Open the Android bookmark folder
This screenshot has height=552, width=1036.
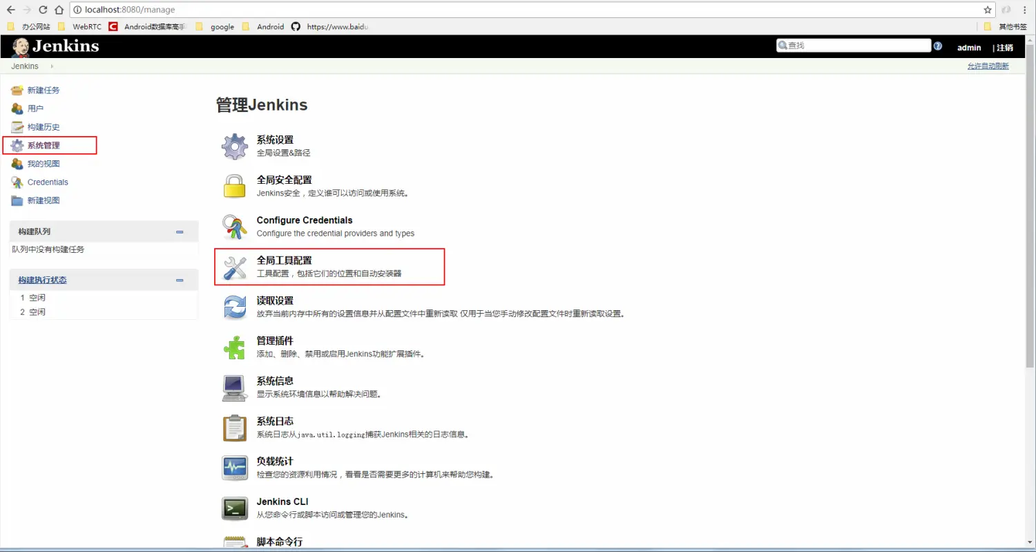click(x=263, y=26)
